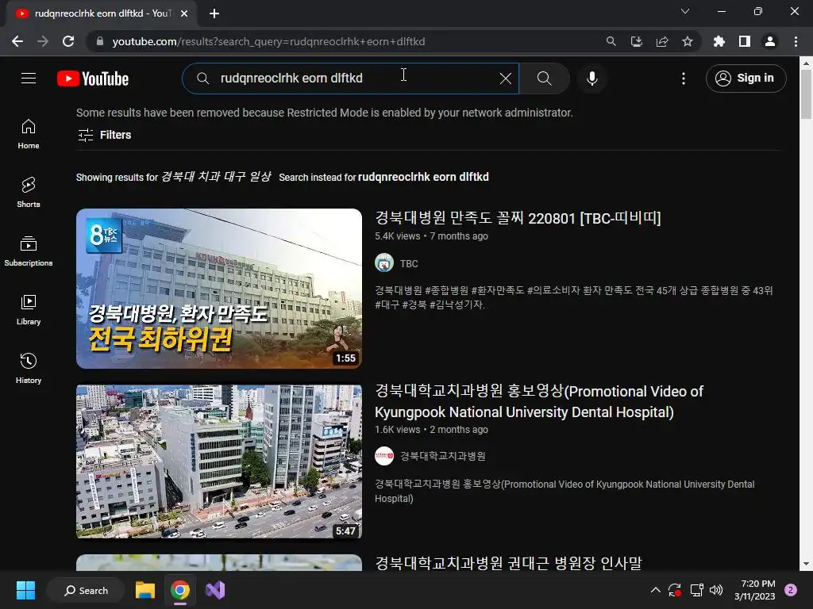Click the page vertical scrollbar thumb
The width and height of the screenshot is (813, 609).
tap(806, 94)
